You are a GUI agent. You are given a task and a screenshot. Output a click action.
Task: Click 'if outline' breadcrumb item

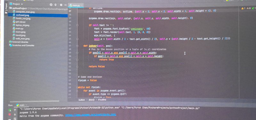click(x=102, y=100)
